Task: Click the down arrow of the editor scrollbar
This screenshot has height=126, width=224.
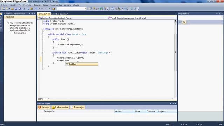Action: pos(175,96)
